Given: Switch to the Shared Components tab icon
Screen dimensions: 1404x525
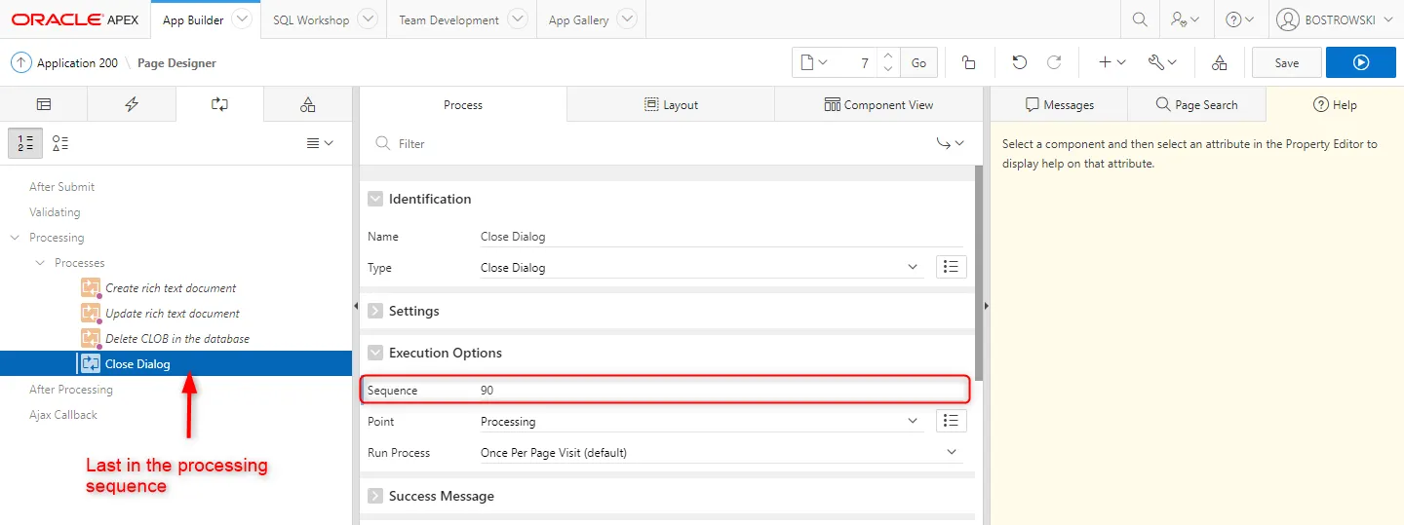Looking at the screenshot, I should [307, 104].
